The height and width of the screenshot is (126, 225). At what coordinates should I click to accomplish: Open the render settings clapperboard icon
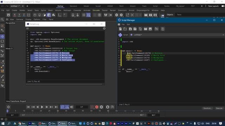tap(155, 15)
